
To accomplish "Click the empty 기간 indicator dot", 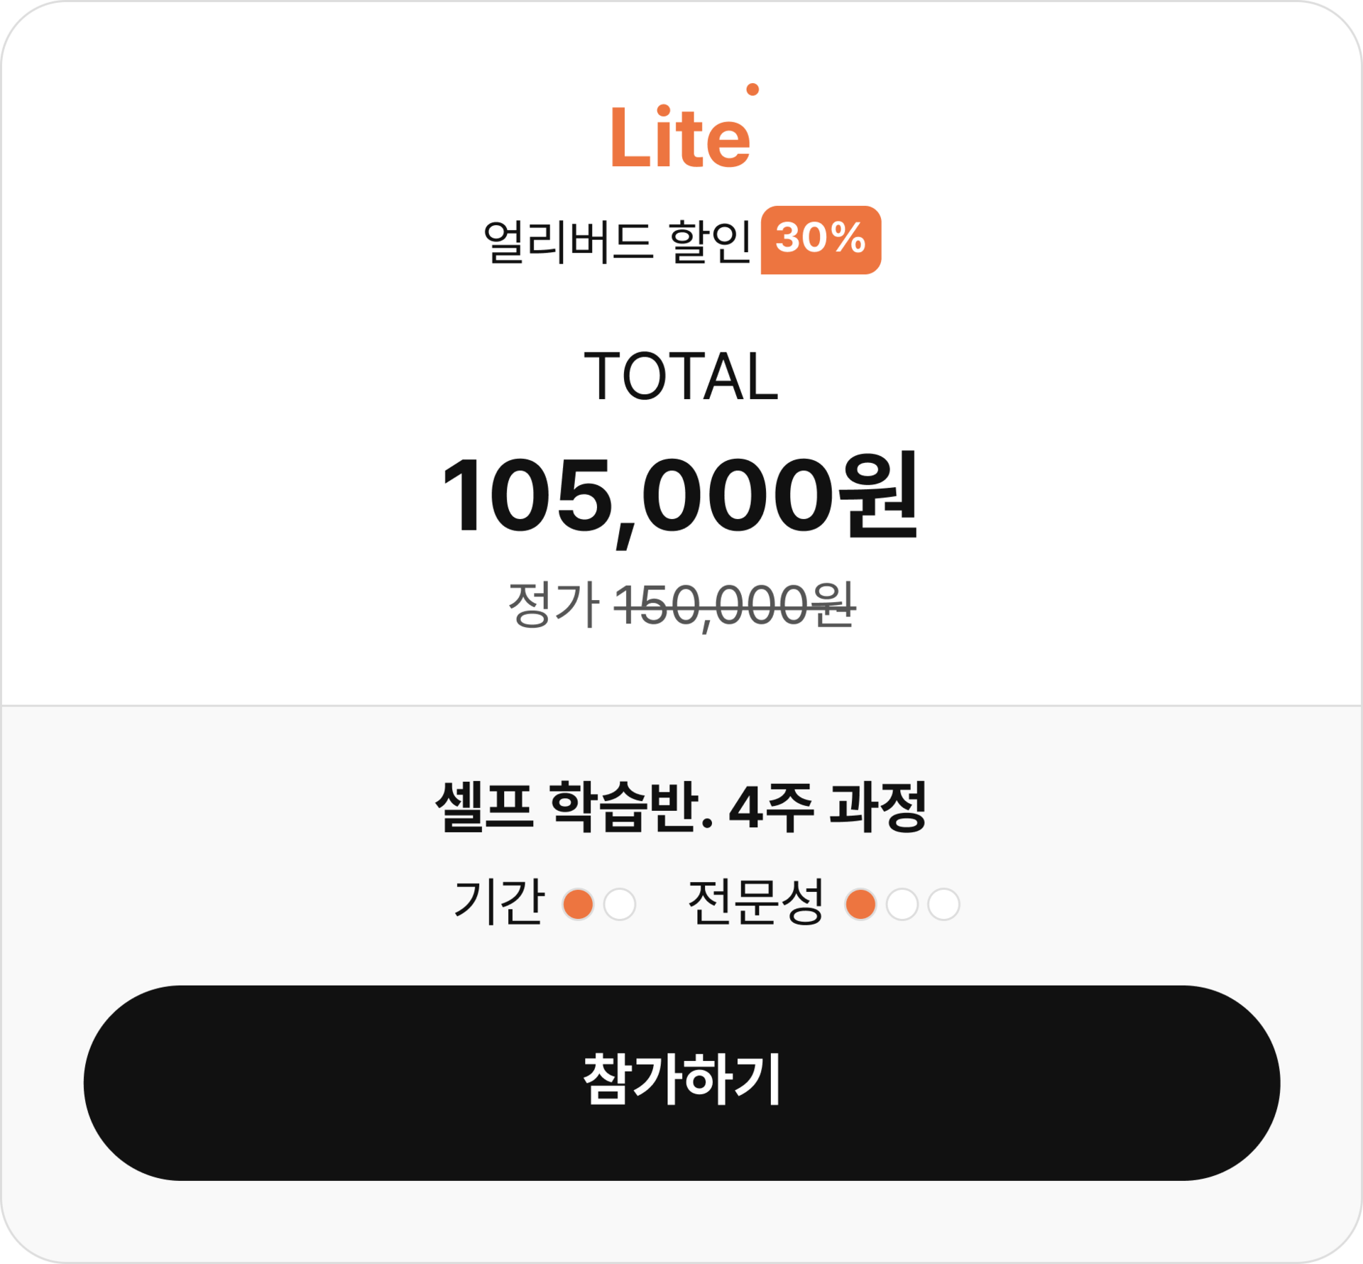I will click(619, 904).
